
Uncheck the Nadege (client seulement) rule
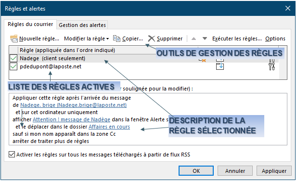[x=13, y=58]
